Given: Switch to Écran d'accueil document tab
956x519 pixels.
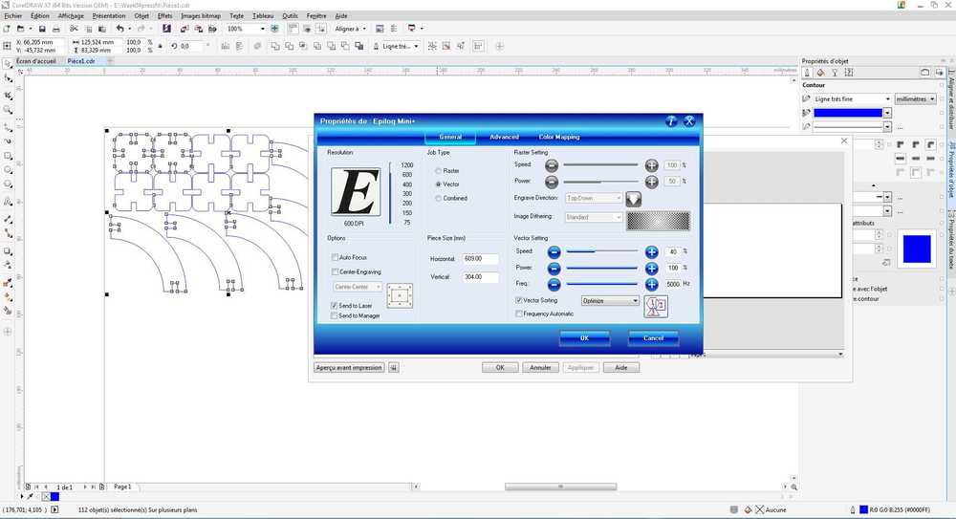Looking at the screenshot, I should [36, 61].
